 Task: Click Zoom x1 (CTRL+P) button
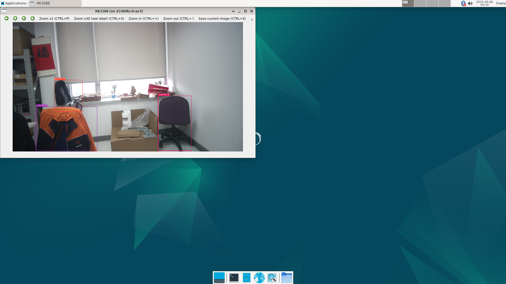tap(54, 19)
